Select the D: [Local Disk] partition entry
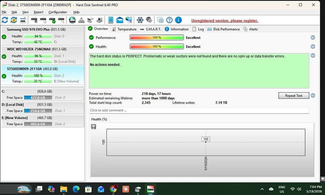This screenshot has height=195, width=325. click(x=42, y=108)
